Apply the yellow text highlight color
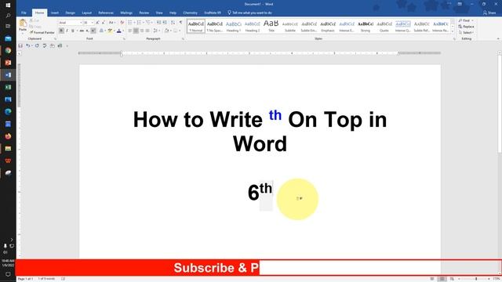The image size is (502, 282). pos(110,31)
